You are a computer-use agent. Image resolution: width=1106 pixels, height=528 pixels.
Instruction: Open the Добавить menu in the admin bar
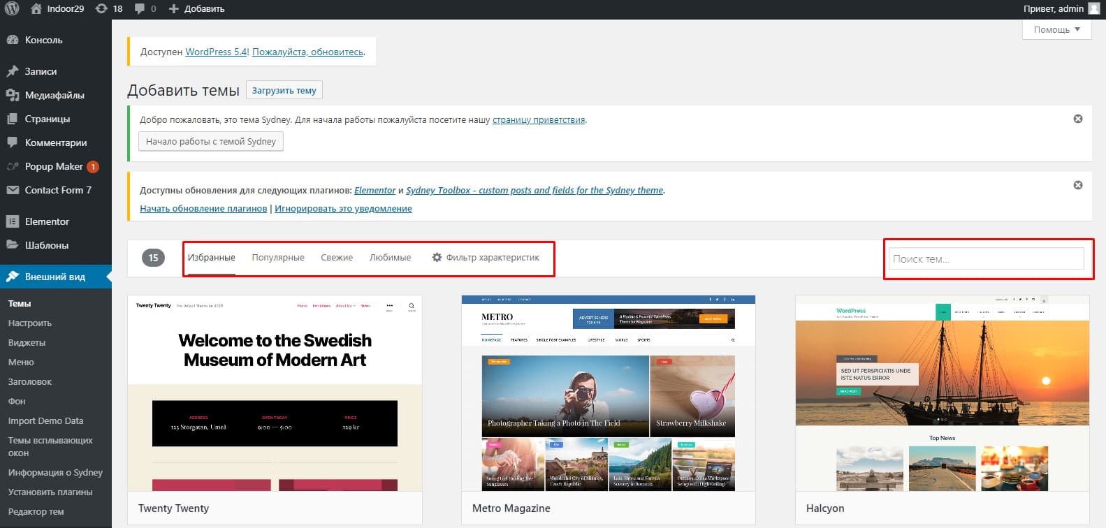pyautogui.click(x=197, y=8)
